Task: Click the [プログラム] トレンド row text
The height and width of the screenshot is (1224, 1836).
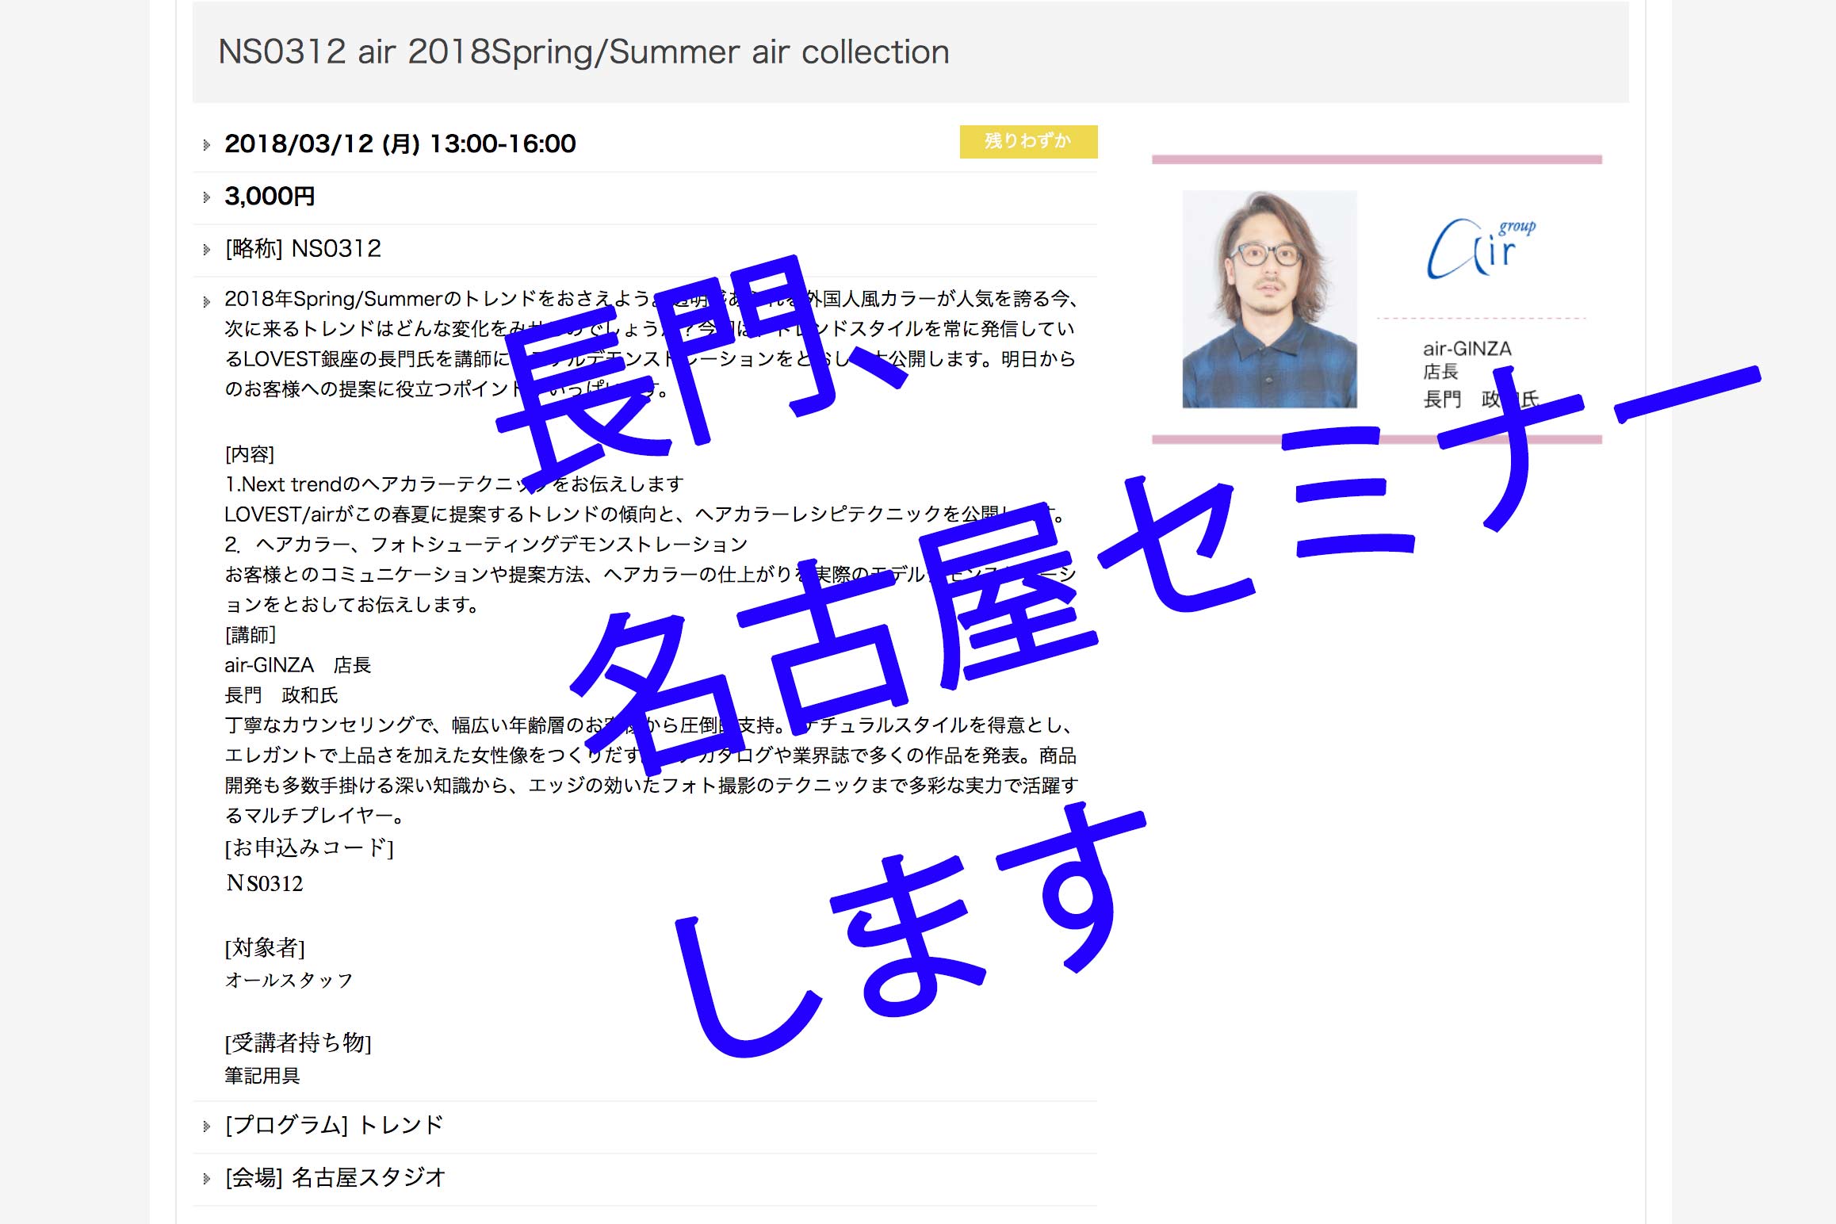Action: click(x=334, y=1126)
